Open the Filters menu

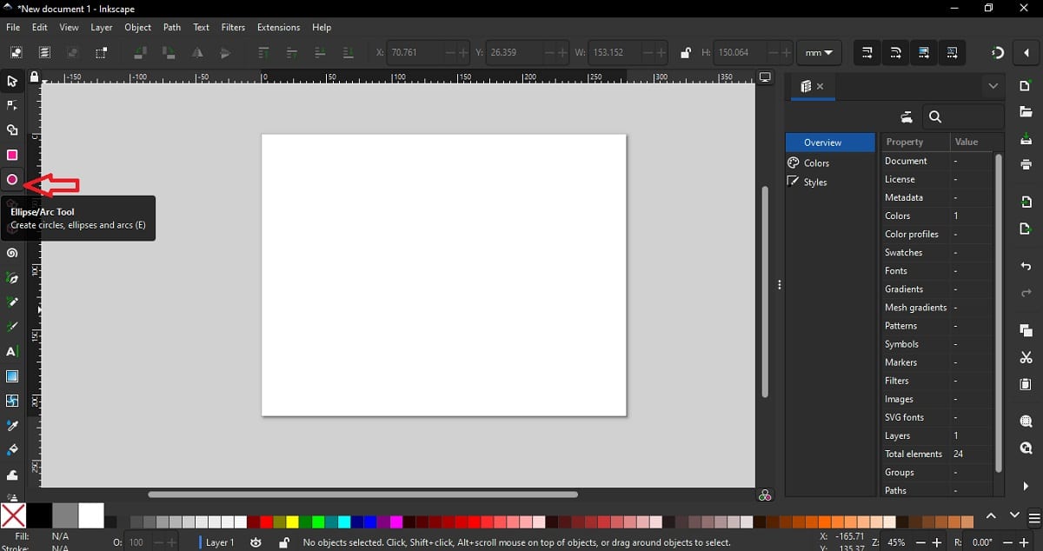coord(233,27)
